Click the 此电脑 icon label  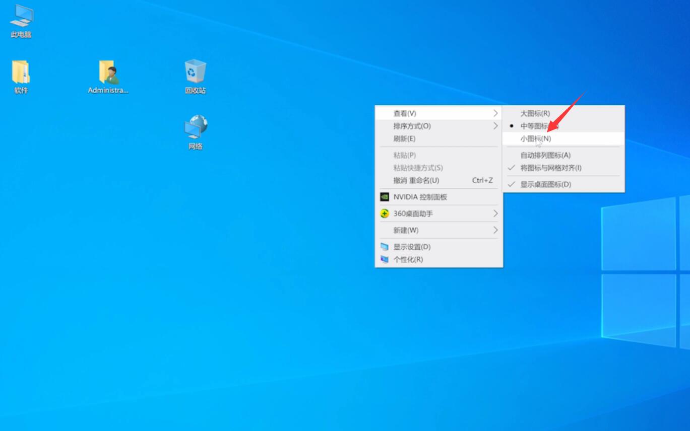(x=21, y=34)
